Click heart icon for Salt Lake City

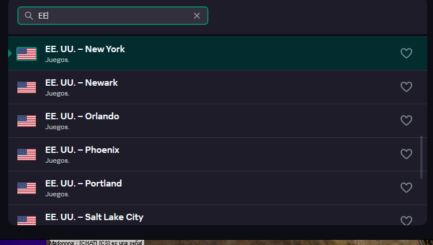tap(406, 221)
